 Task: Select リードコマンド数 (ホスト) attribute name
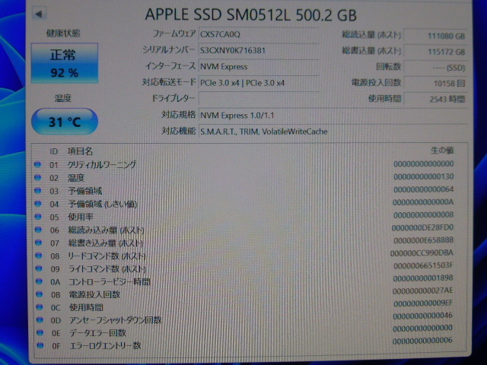pos(107,256)
